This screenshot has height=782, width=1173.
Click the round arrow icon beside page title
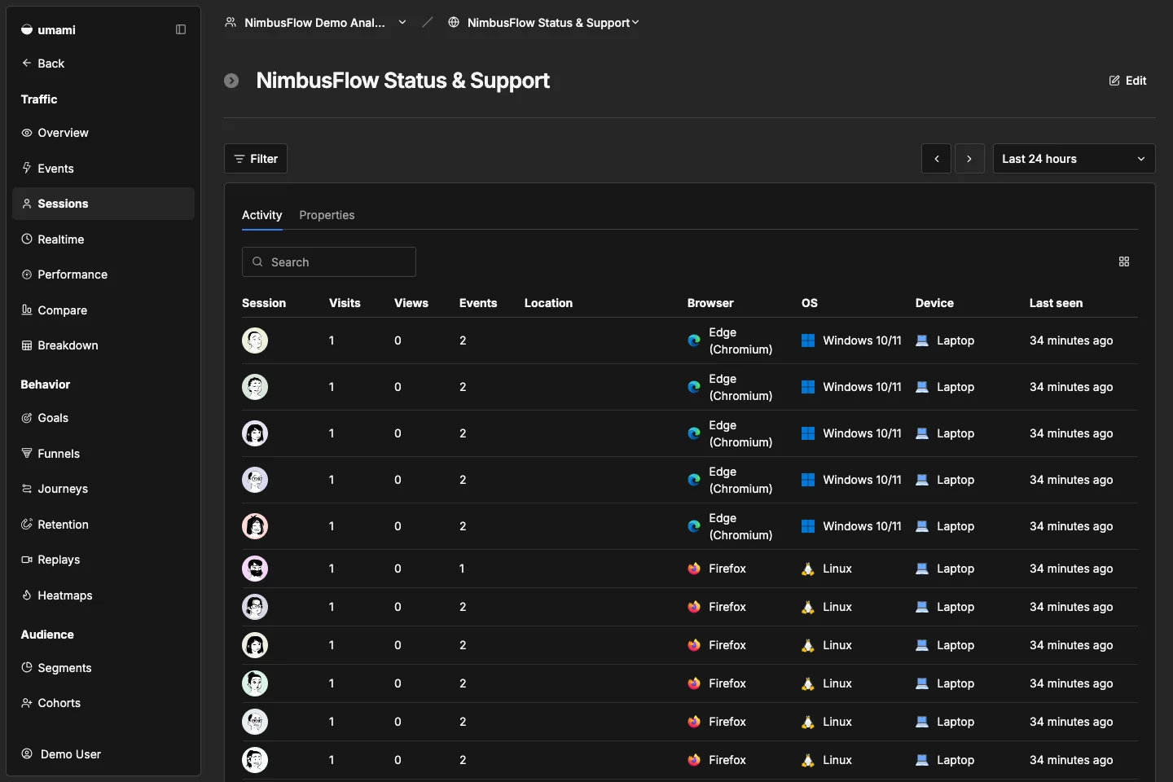coord(231,81)
